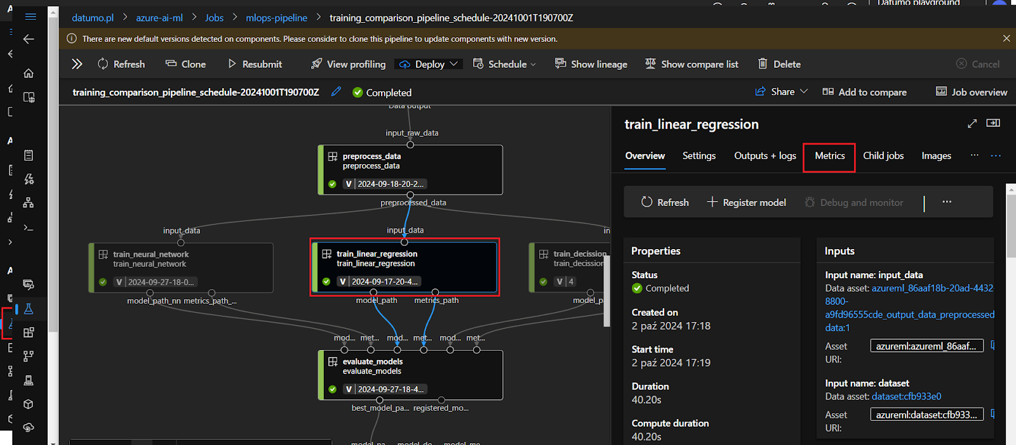Open the hamburger navigation menu

pos(30,16)
